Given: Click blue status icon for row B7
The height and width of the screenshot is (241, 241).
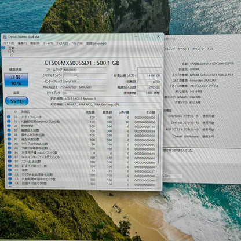Looking at the screenshot, I should [x=9, y=157].
